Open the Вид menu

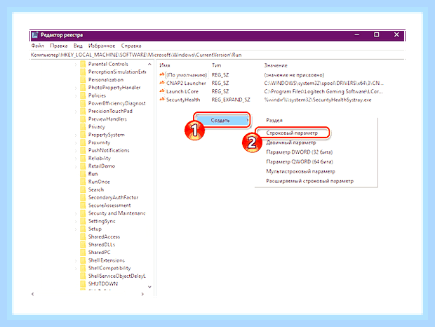coord(78,46)
